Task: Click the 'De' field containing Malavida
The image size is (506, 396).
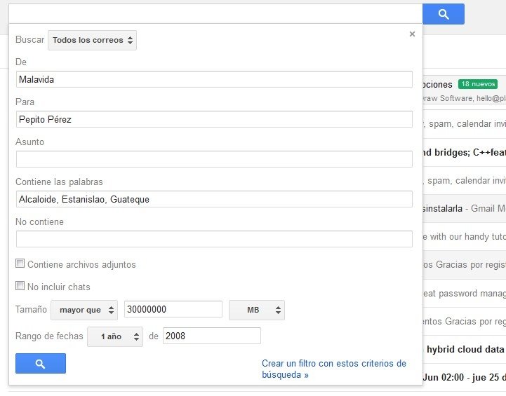Action: [x=214, y=79]
